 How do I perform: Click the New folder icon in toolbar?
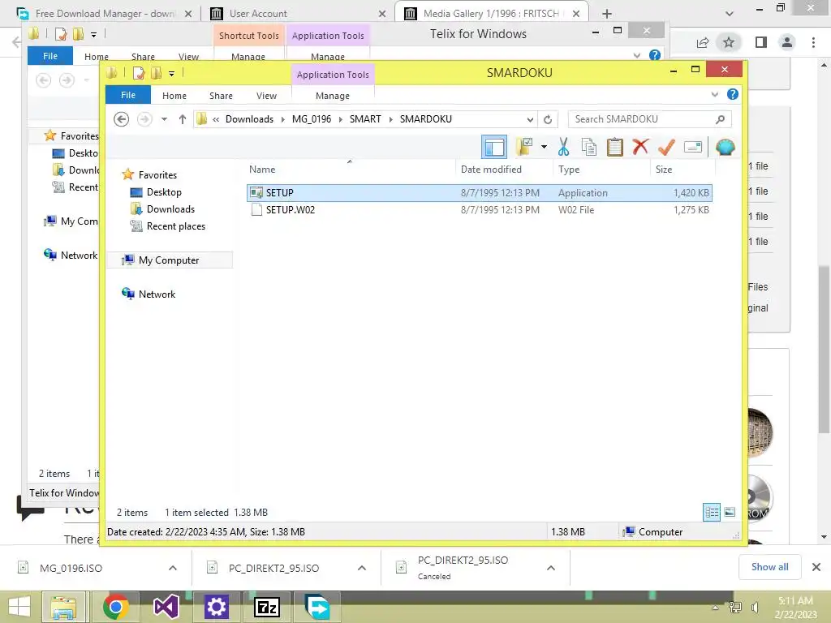pyautogui.click(x=524, y=147)
